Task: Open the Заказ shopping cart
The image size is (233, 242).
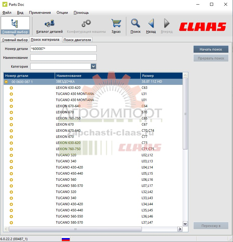Action: (116, 26)
